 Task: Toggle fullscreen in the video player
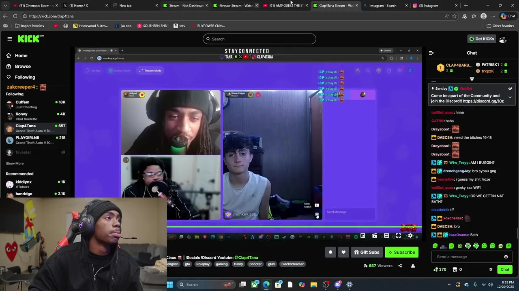(398, 236)
